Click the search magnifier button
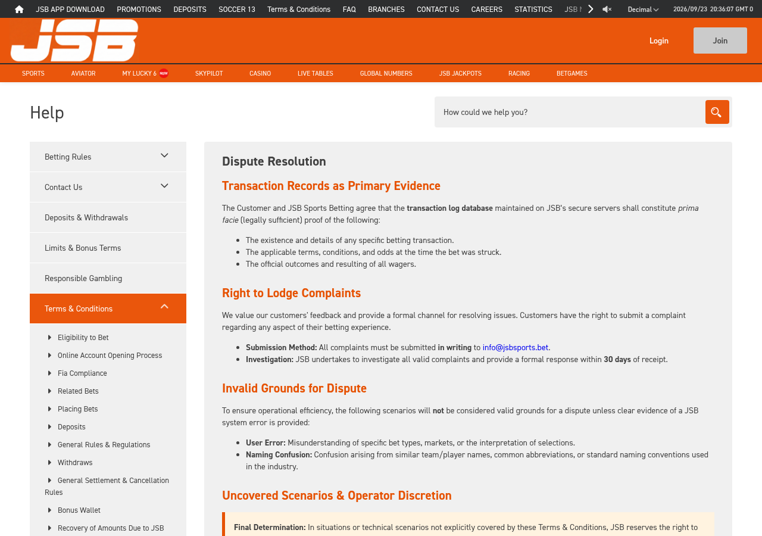Viewport: 762px width, 536px height. (717, 112)
